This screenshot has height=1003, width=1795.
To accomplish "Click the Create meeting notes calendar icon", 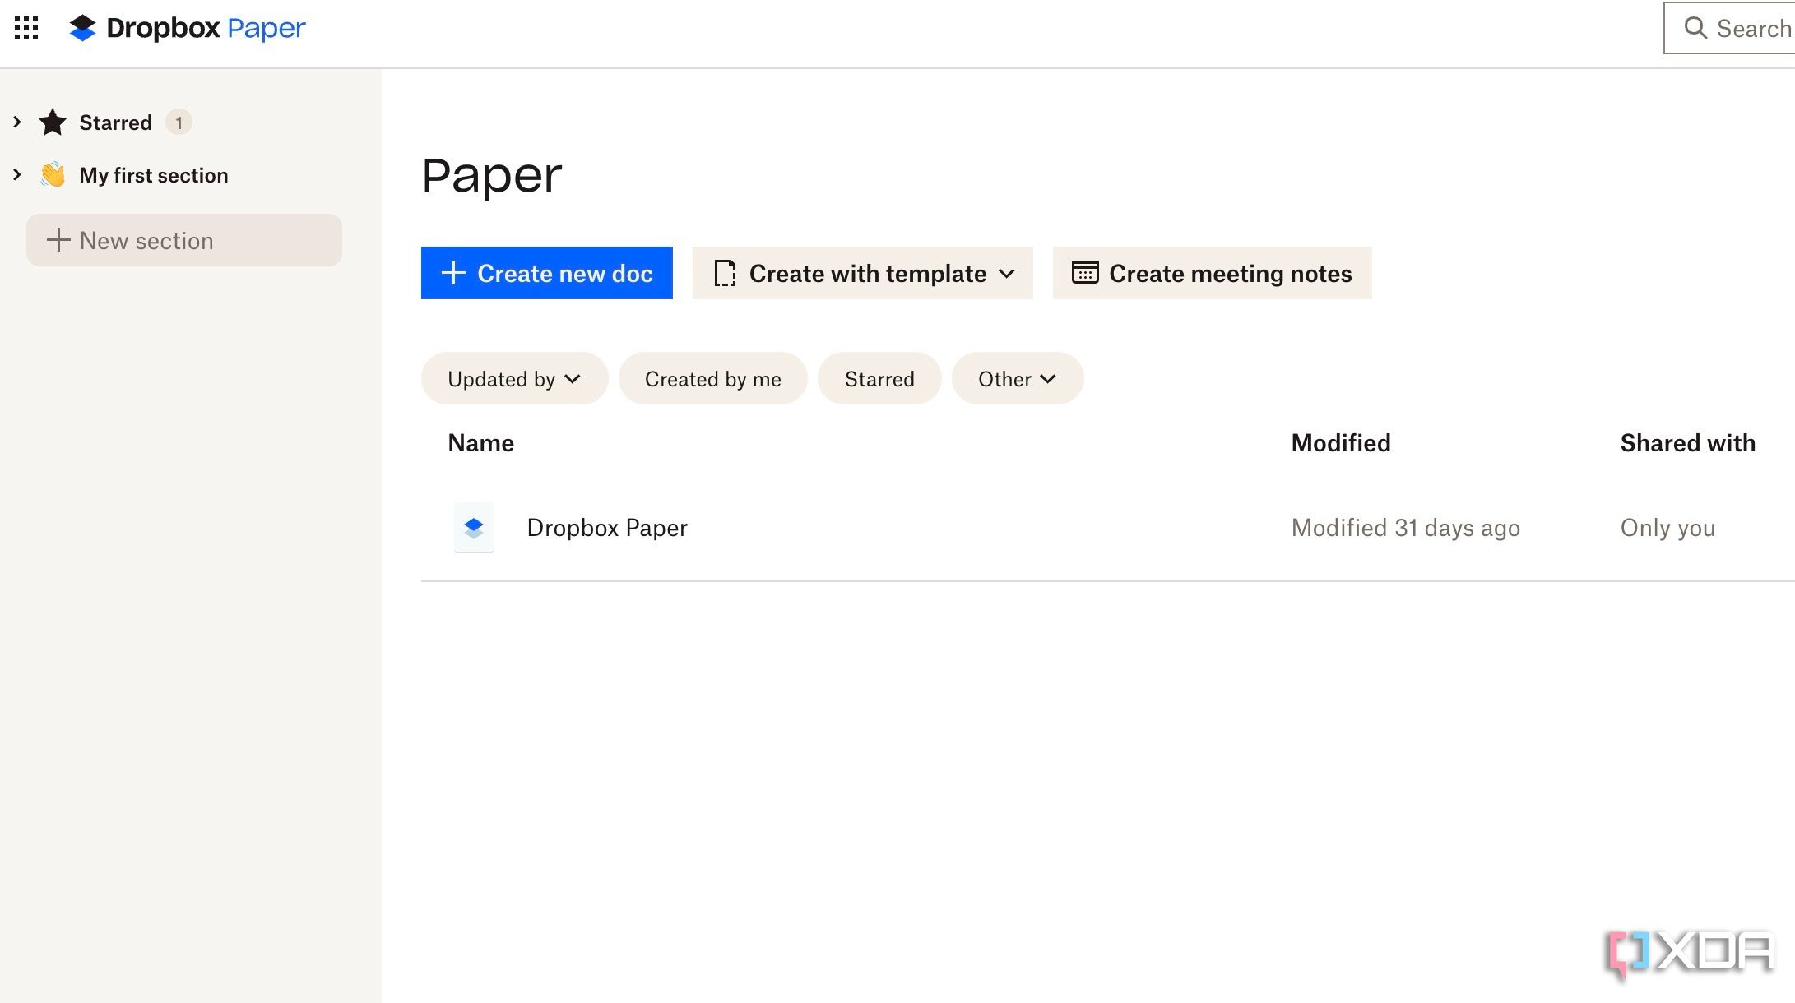I will (1083, 272).
